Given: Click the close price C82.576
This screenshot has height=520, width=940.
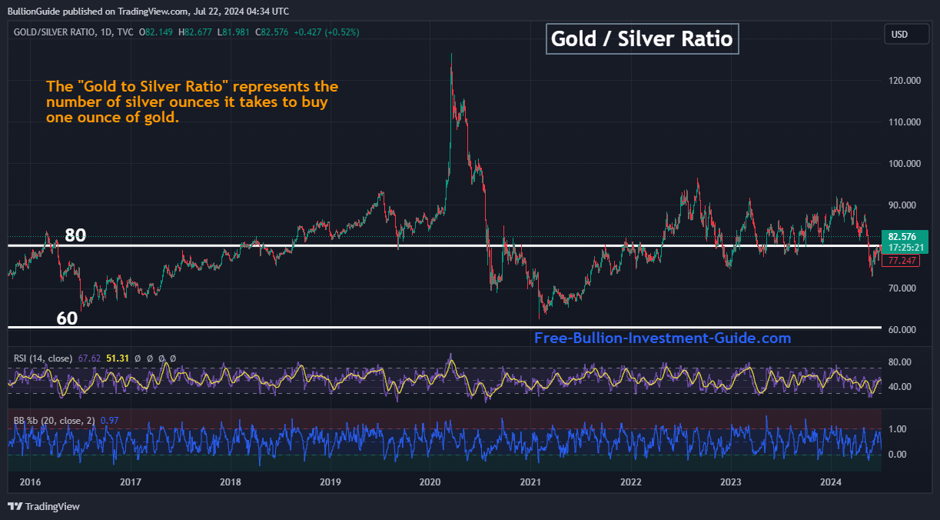Looking at the screenshot, I should pyautogui.click(x=272, y=32).
